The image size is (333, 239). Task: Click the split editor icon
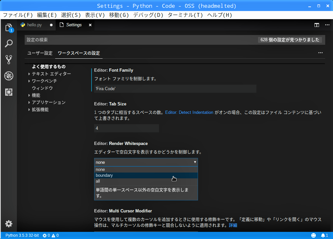point(317,25)
